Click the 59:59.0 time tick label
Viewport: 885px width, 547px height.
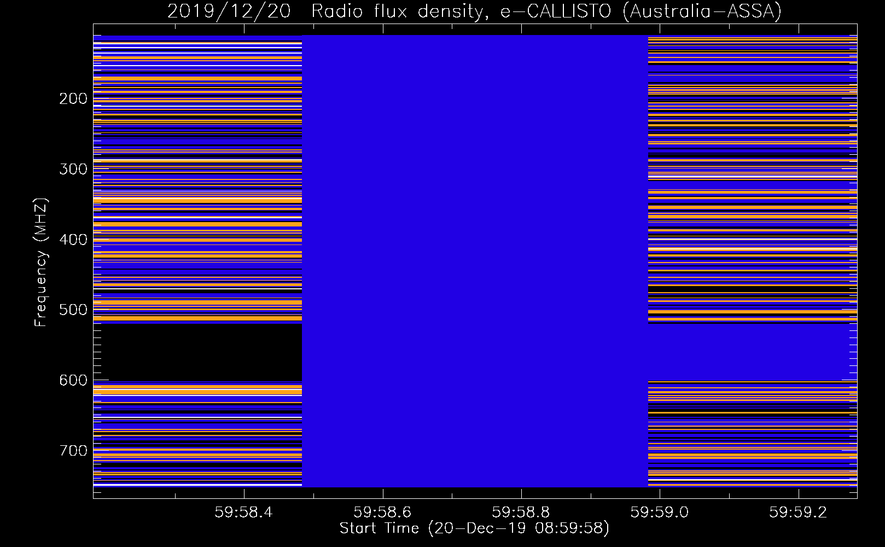660,512
